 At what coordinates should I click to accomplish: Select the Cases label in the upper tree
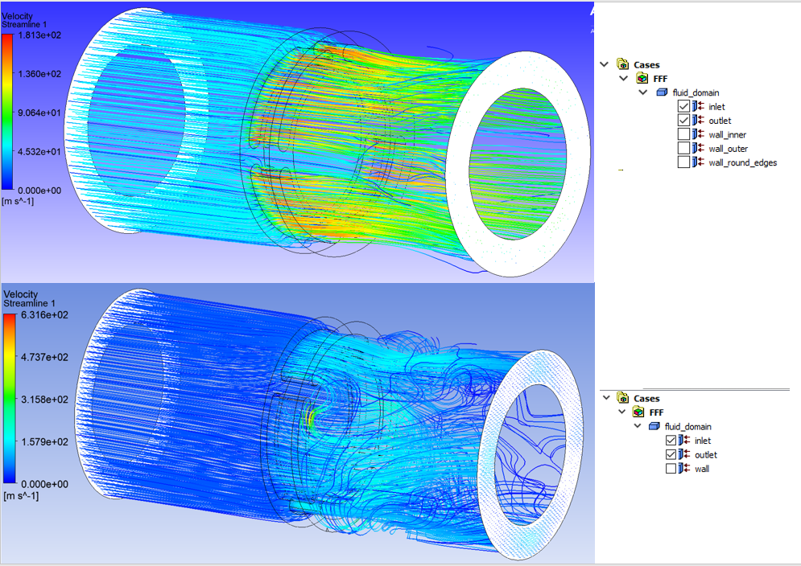point(646,65)
